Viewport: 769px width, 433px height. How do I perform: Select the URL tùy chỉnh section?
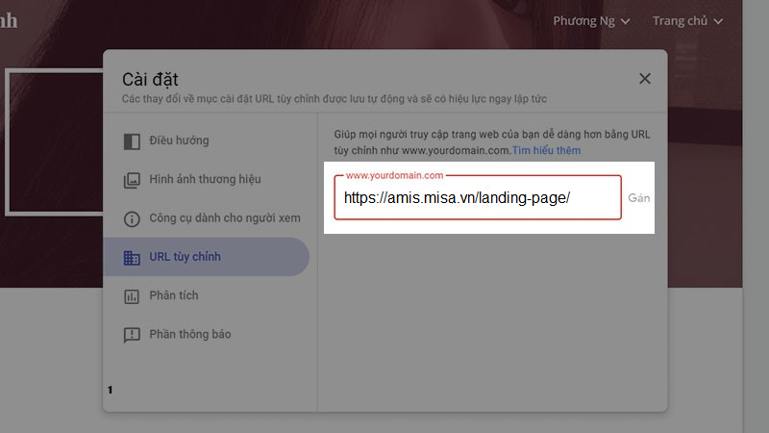[206, 257]
